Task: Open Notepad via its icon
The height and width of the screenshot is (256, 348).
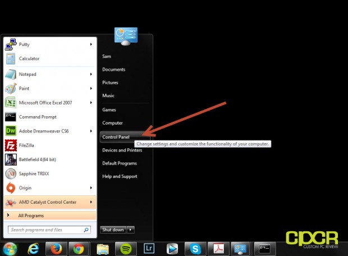Action: [x=11, y=74]
